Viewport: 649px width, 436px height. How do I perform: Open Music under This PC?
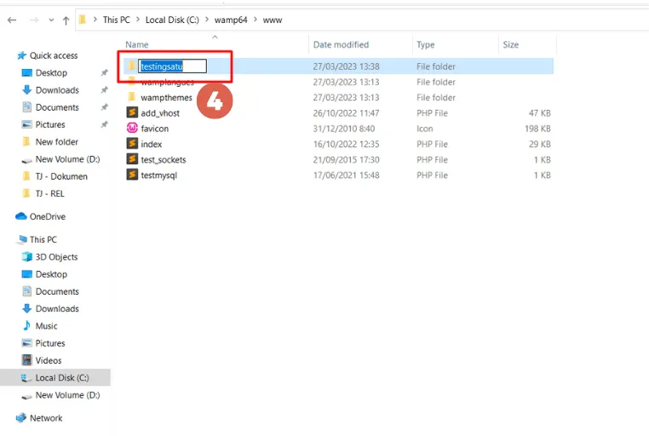pos(46,326)
